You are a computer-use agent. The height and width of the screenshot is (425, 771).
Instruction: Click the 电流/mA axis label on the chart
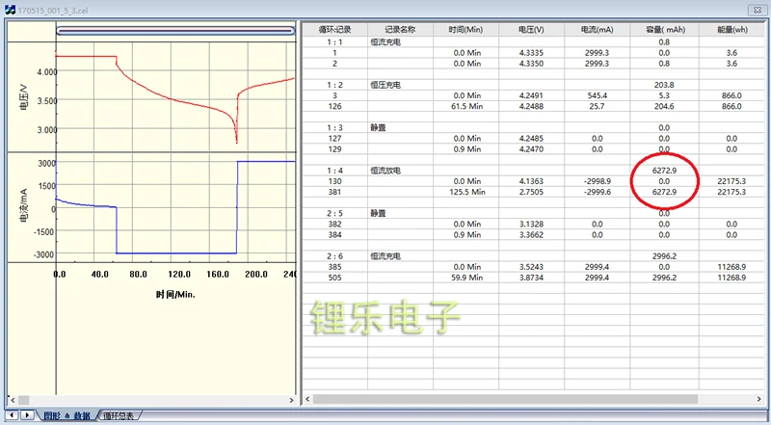click(x=24, y=206)
